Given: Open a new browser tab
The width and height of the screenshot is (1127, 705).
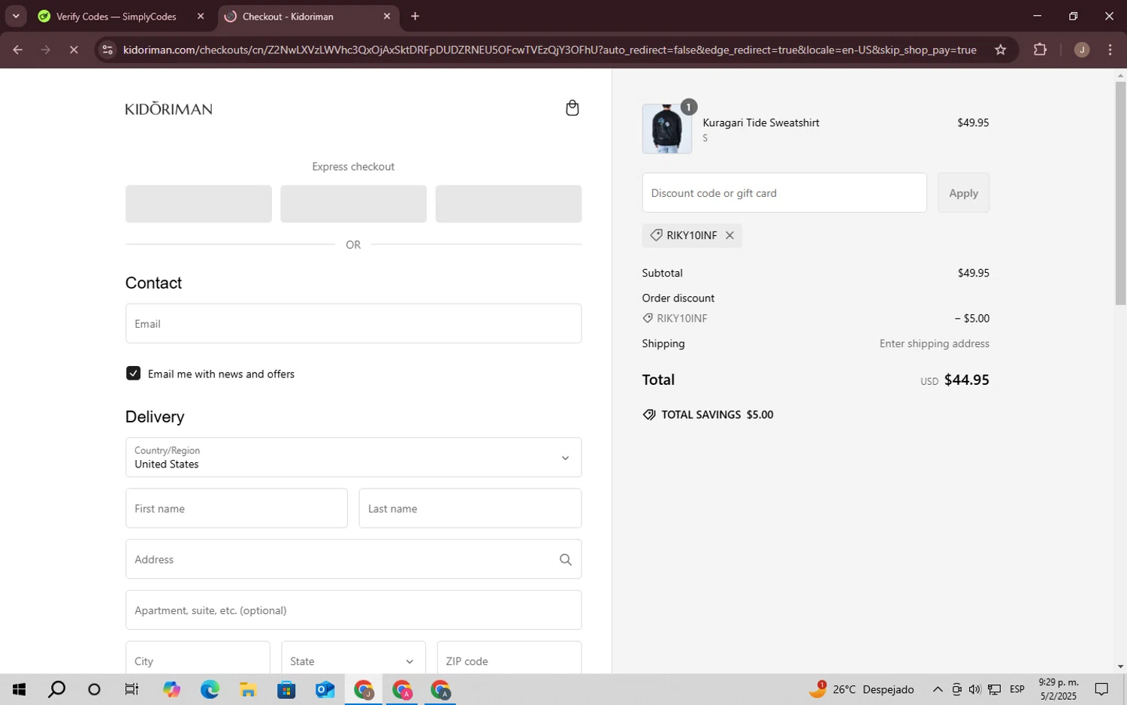Looking at the screenshot, I should pyautogui.click(x=415, y=16).
